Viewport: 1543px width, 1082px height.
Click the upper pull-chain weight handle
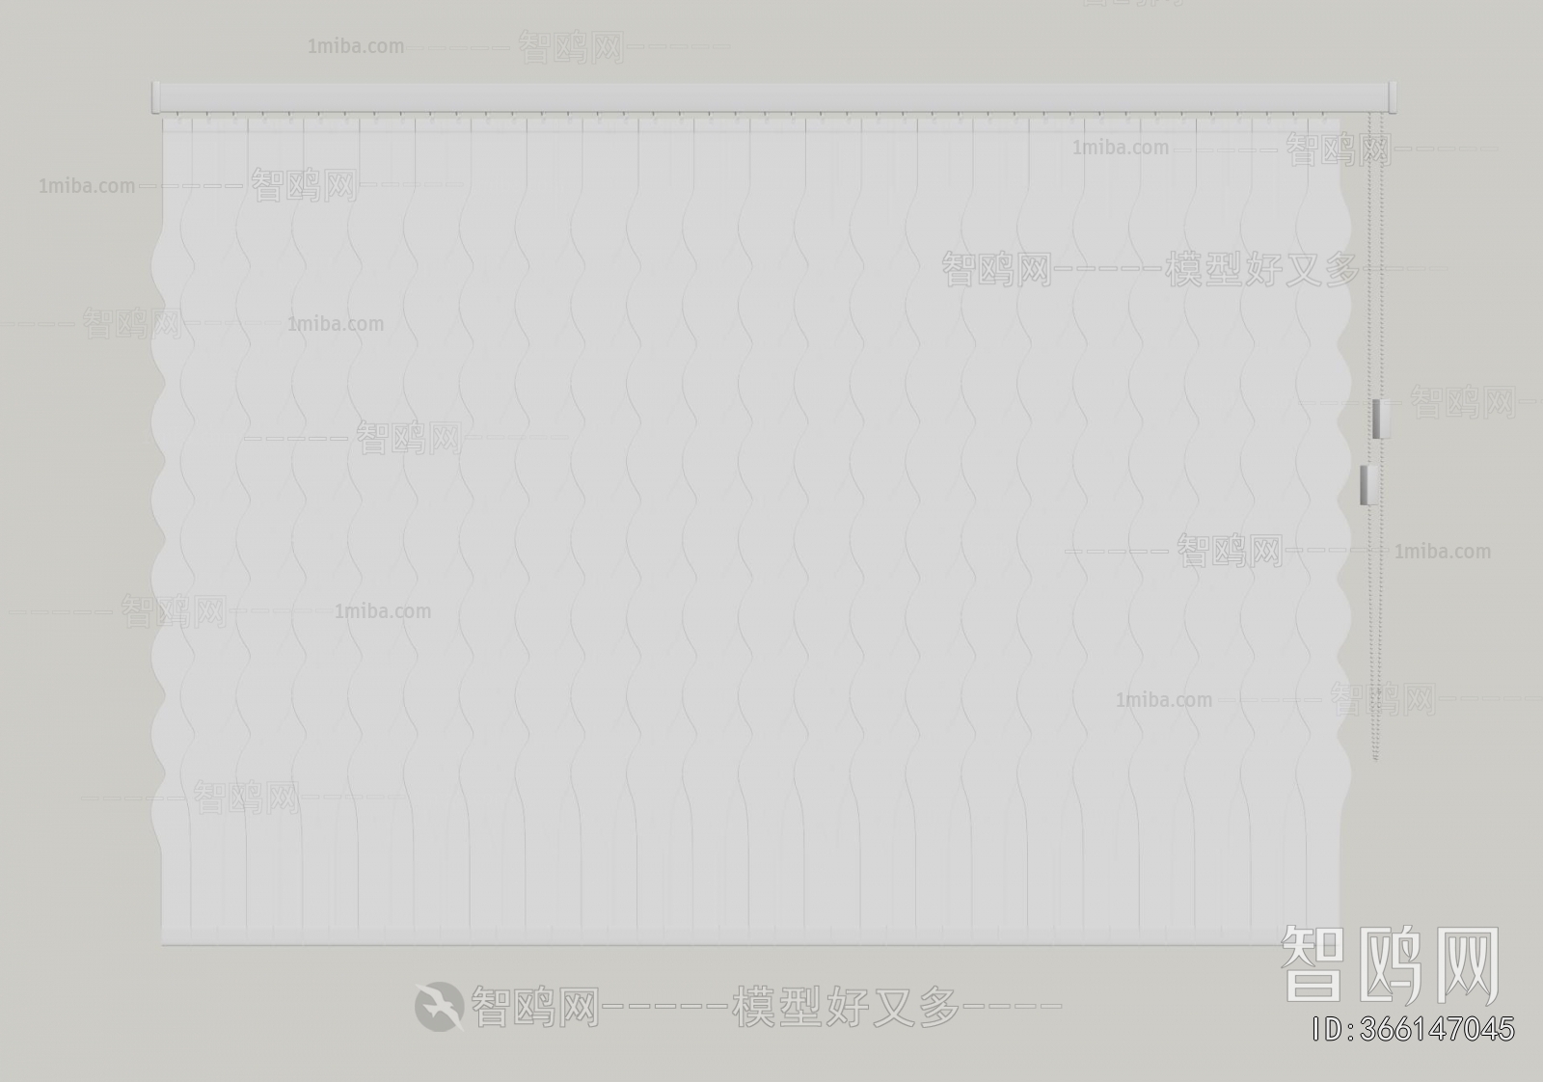tap(1377, 418)
